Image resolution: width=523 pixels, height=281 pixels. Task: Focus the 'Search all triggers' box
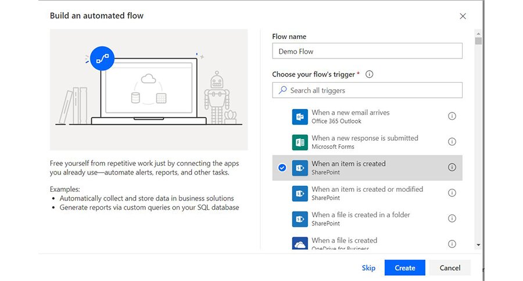click(x=367, y=90)
